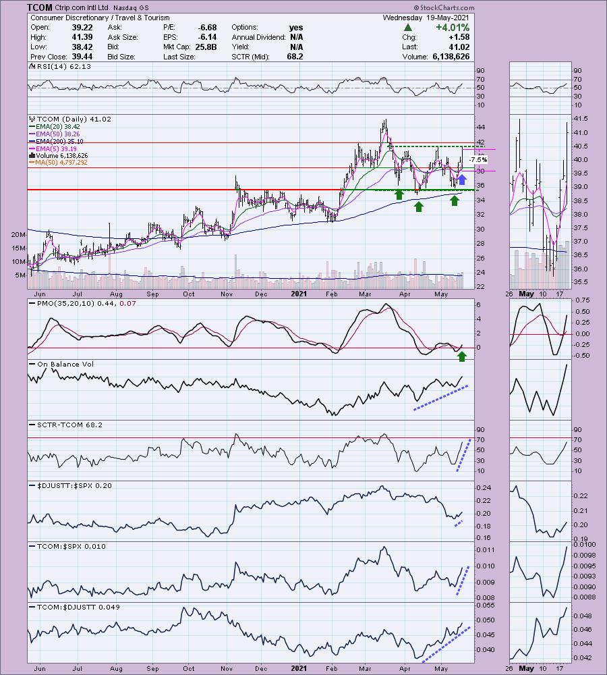607x675 pixels.
Task: Click the volume bars icon in legend
Action: coord(32,155)
